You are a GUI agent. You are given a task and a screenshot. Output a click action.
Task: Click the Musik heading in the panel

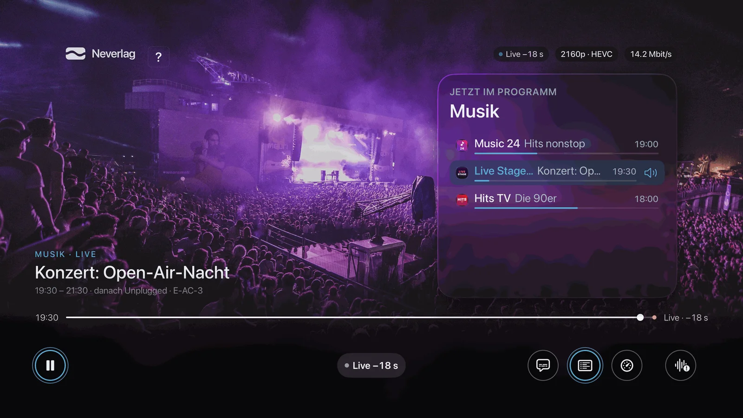[474, 111]
